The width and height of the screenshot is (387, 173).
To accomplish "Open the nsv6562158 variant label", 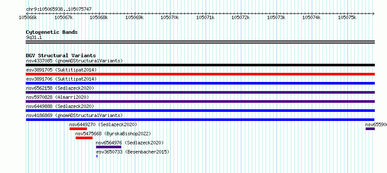I will (60, 88).
